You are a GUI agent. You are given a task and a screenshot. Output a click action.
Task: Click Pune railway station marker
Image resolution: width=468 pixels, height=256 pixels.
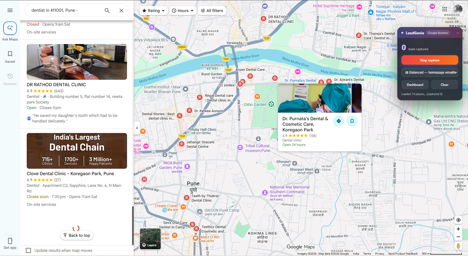(x=165, y=154)
